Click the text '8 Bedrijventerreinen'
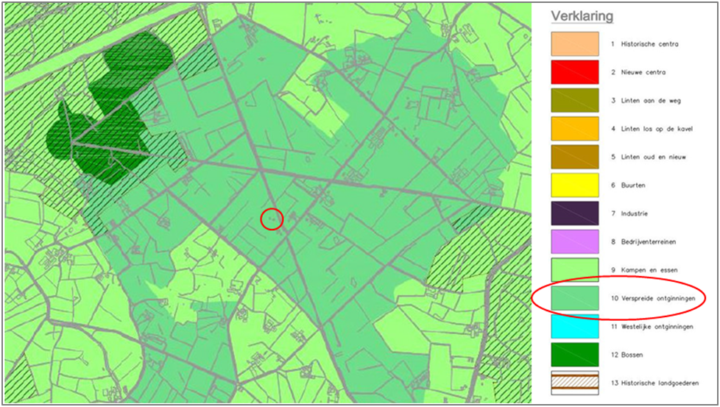Image resolution: width=720 pixels, height=407 pixels. (x=643, y=242)
